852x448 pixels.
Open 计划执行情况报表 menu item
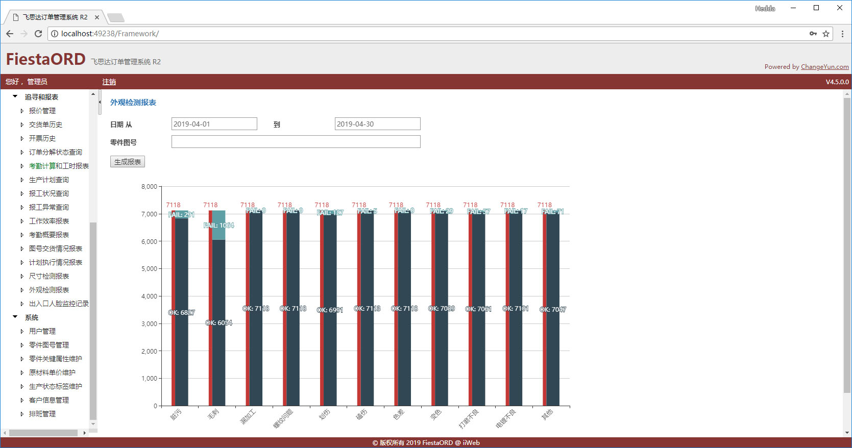56,262
